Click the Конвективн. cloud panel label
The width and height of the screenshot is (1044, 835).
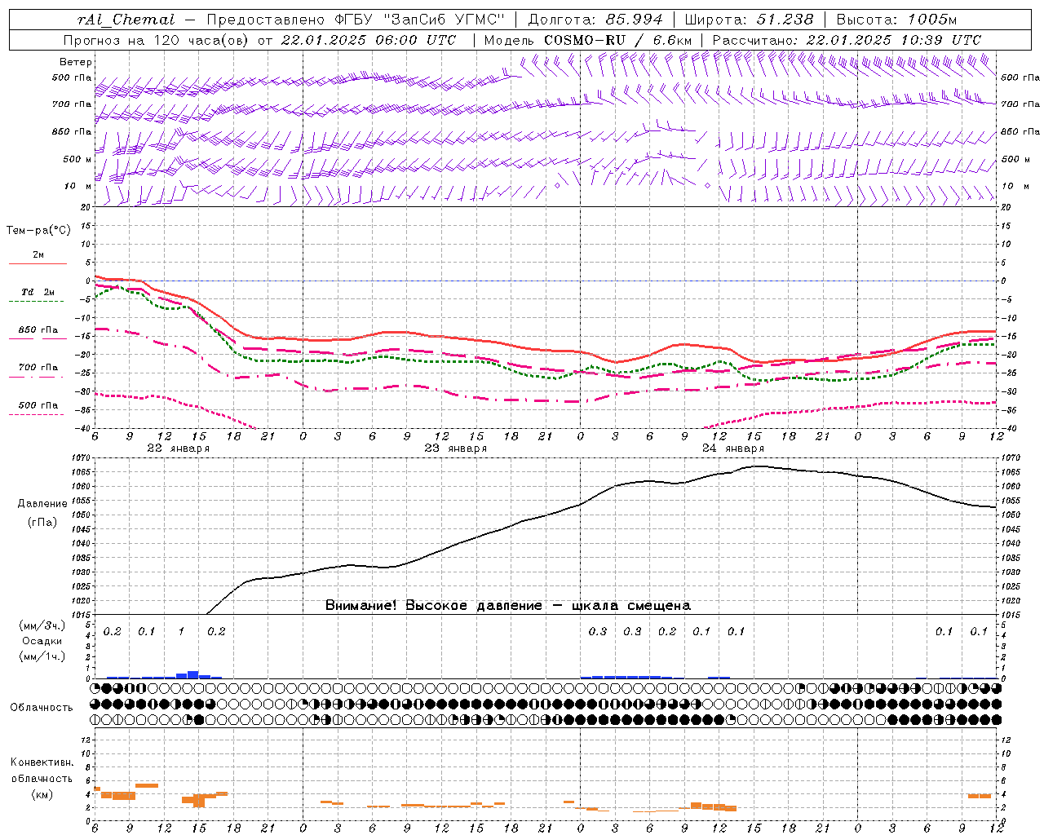pyautogui.click(x=42, y=762)
